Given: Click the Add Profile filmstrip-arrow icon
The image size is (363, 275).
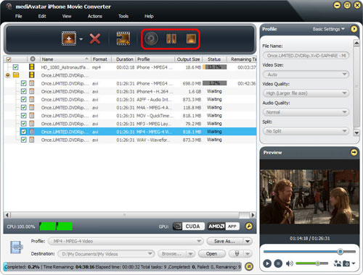Looking at the screenshot, I should click(x=123, y=38).
